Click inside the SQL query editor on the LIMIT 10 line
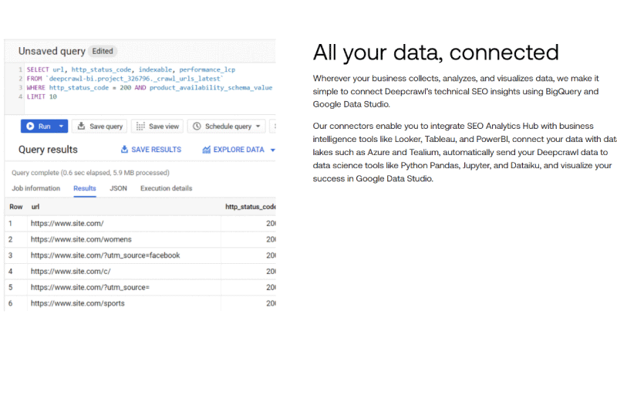Image resolution: width=617 pixels, height=409 pixels. 42,96
